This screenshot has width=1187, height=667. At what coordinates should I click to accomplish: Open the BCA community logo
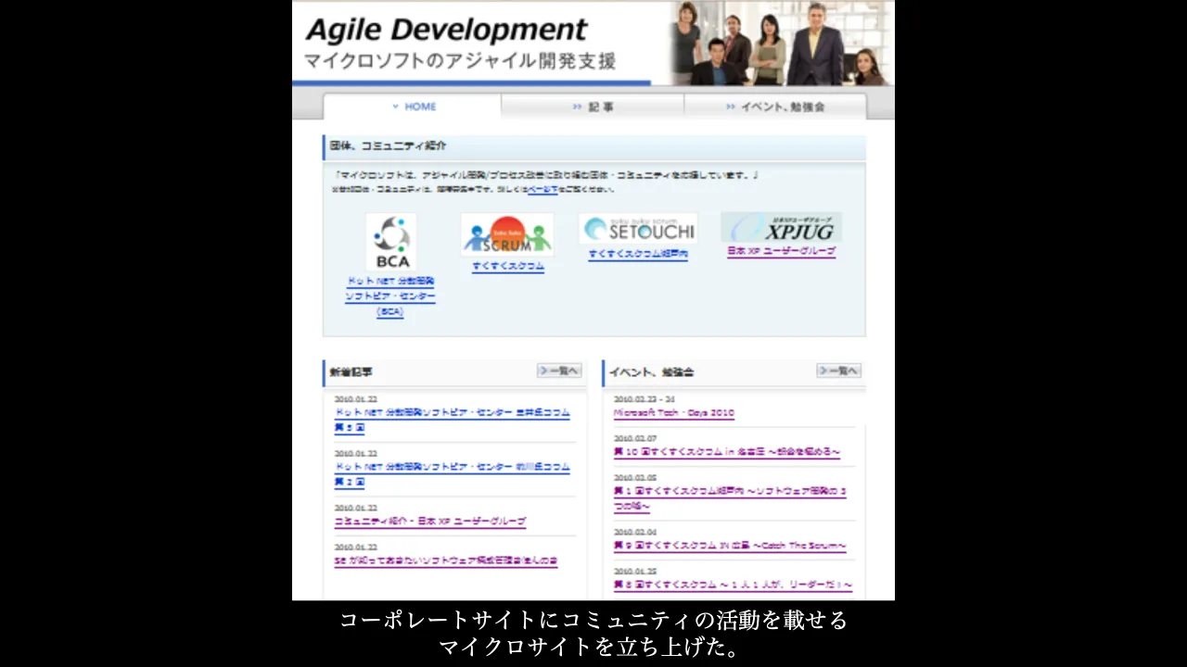390,242
